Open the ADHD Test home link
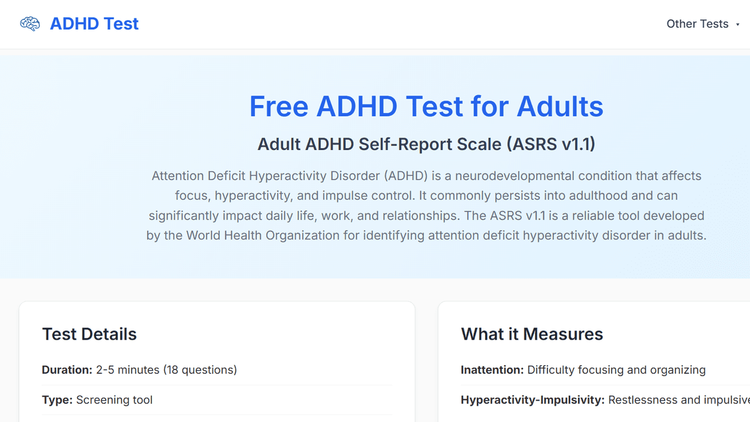The width and height of the screenshot is (750, 422). tap(94, 24)
